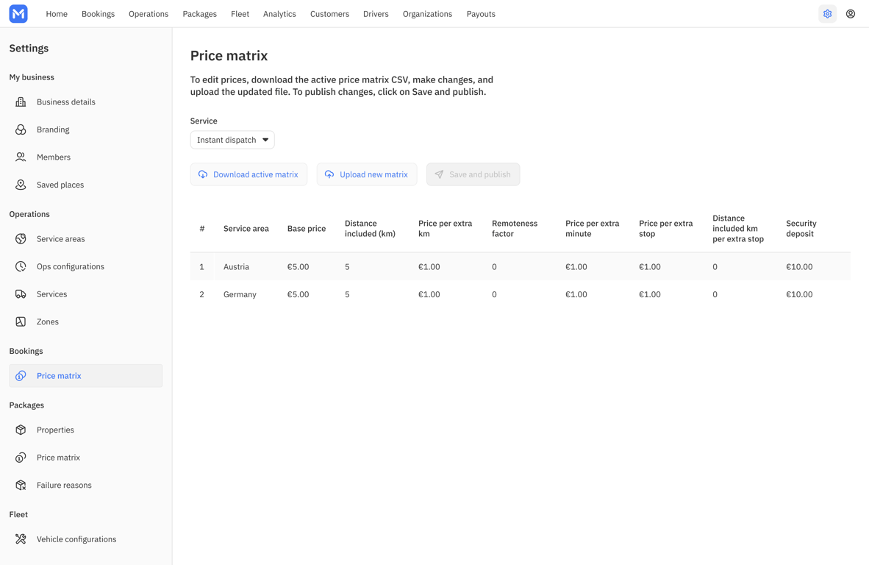
Task: Click Download active matrix button
Action: 248,174
